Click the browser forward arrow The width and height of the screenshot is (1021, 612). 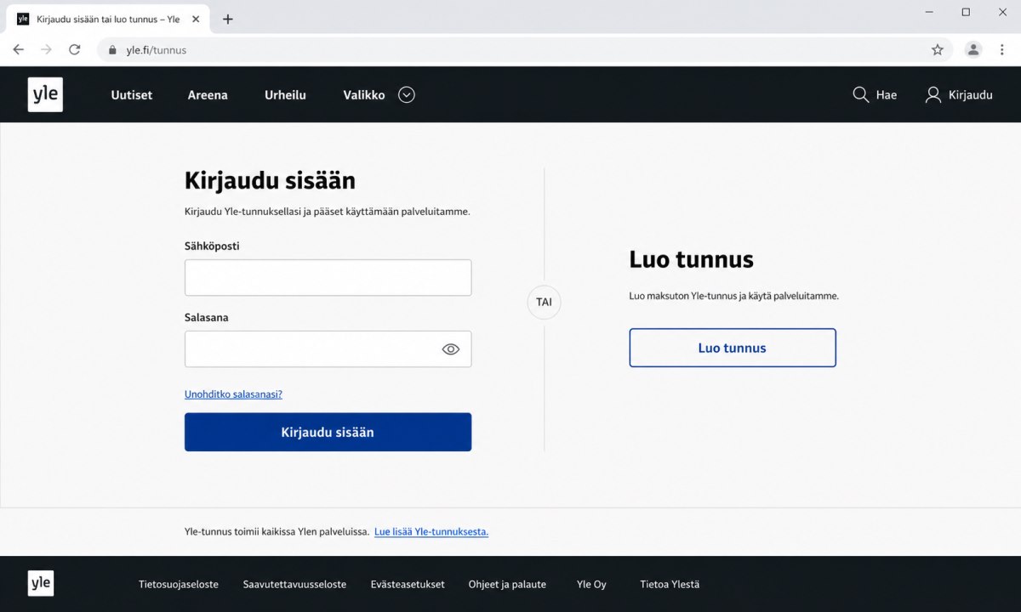(x=46, y=49)
